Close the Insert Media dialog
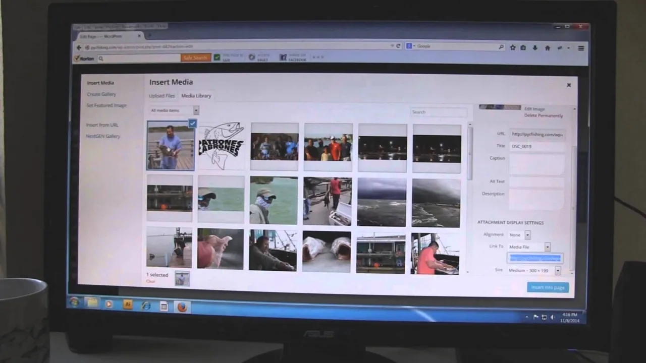 [569, 85]
